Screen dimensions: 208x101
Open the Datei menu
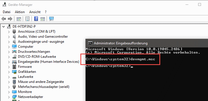tap(7, 12)
